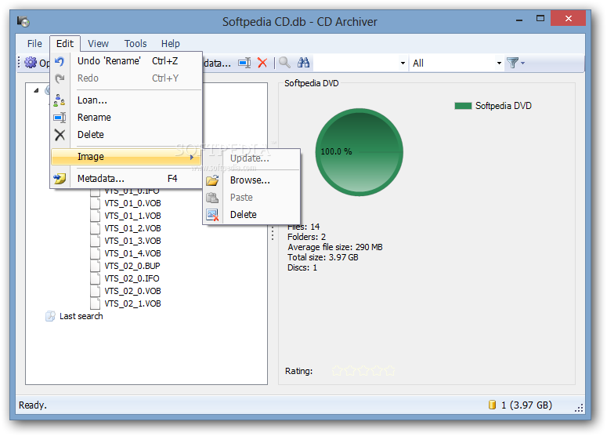The width and height of the screenshot is (607, 436).
Task: Select Delete in the Edit menu
Action: tap(126, 135)
